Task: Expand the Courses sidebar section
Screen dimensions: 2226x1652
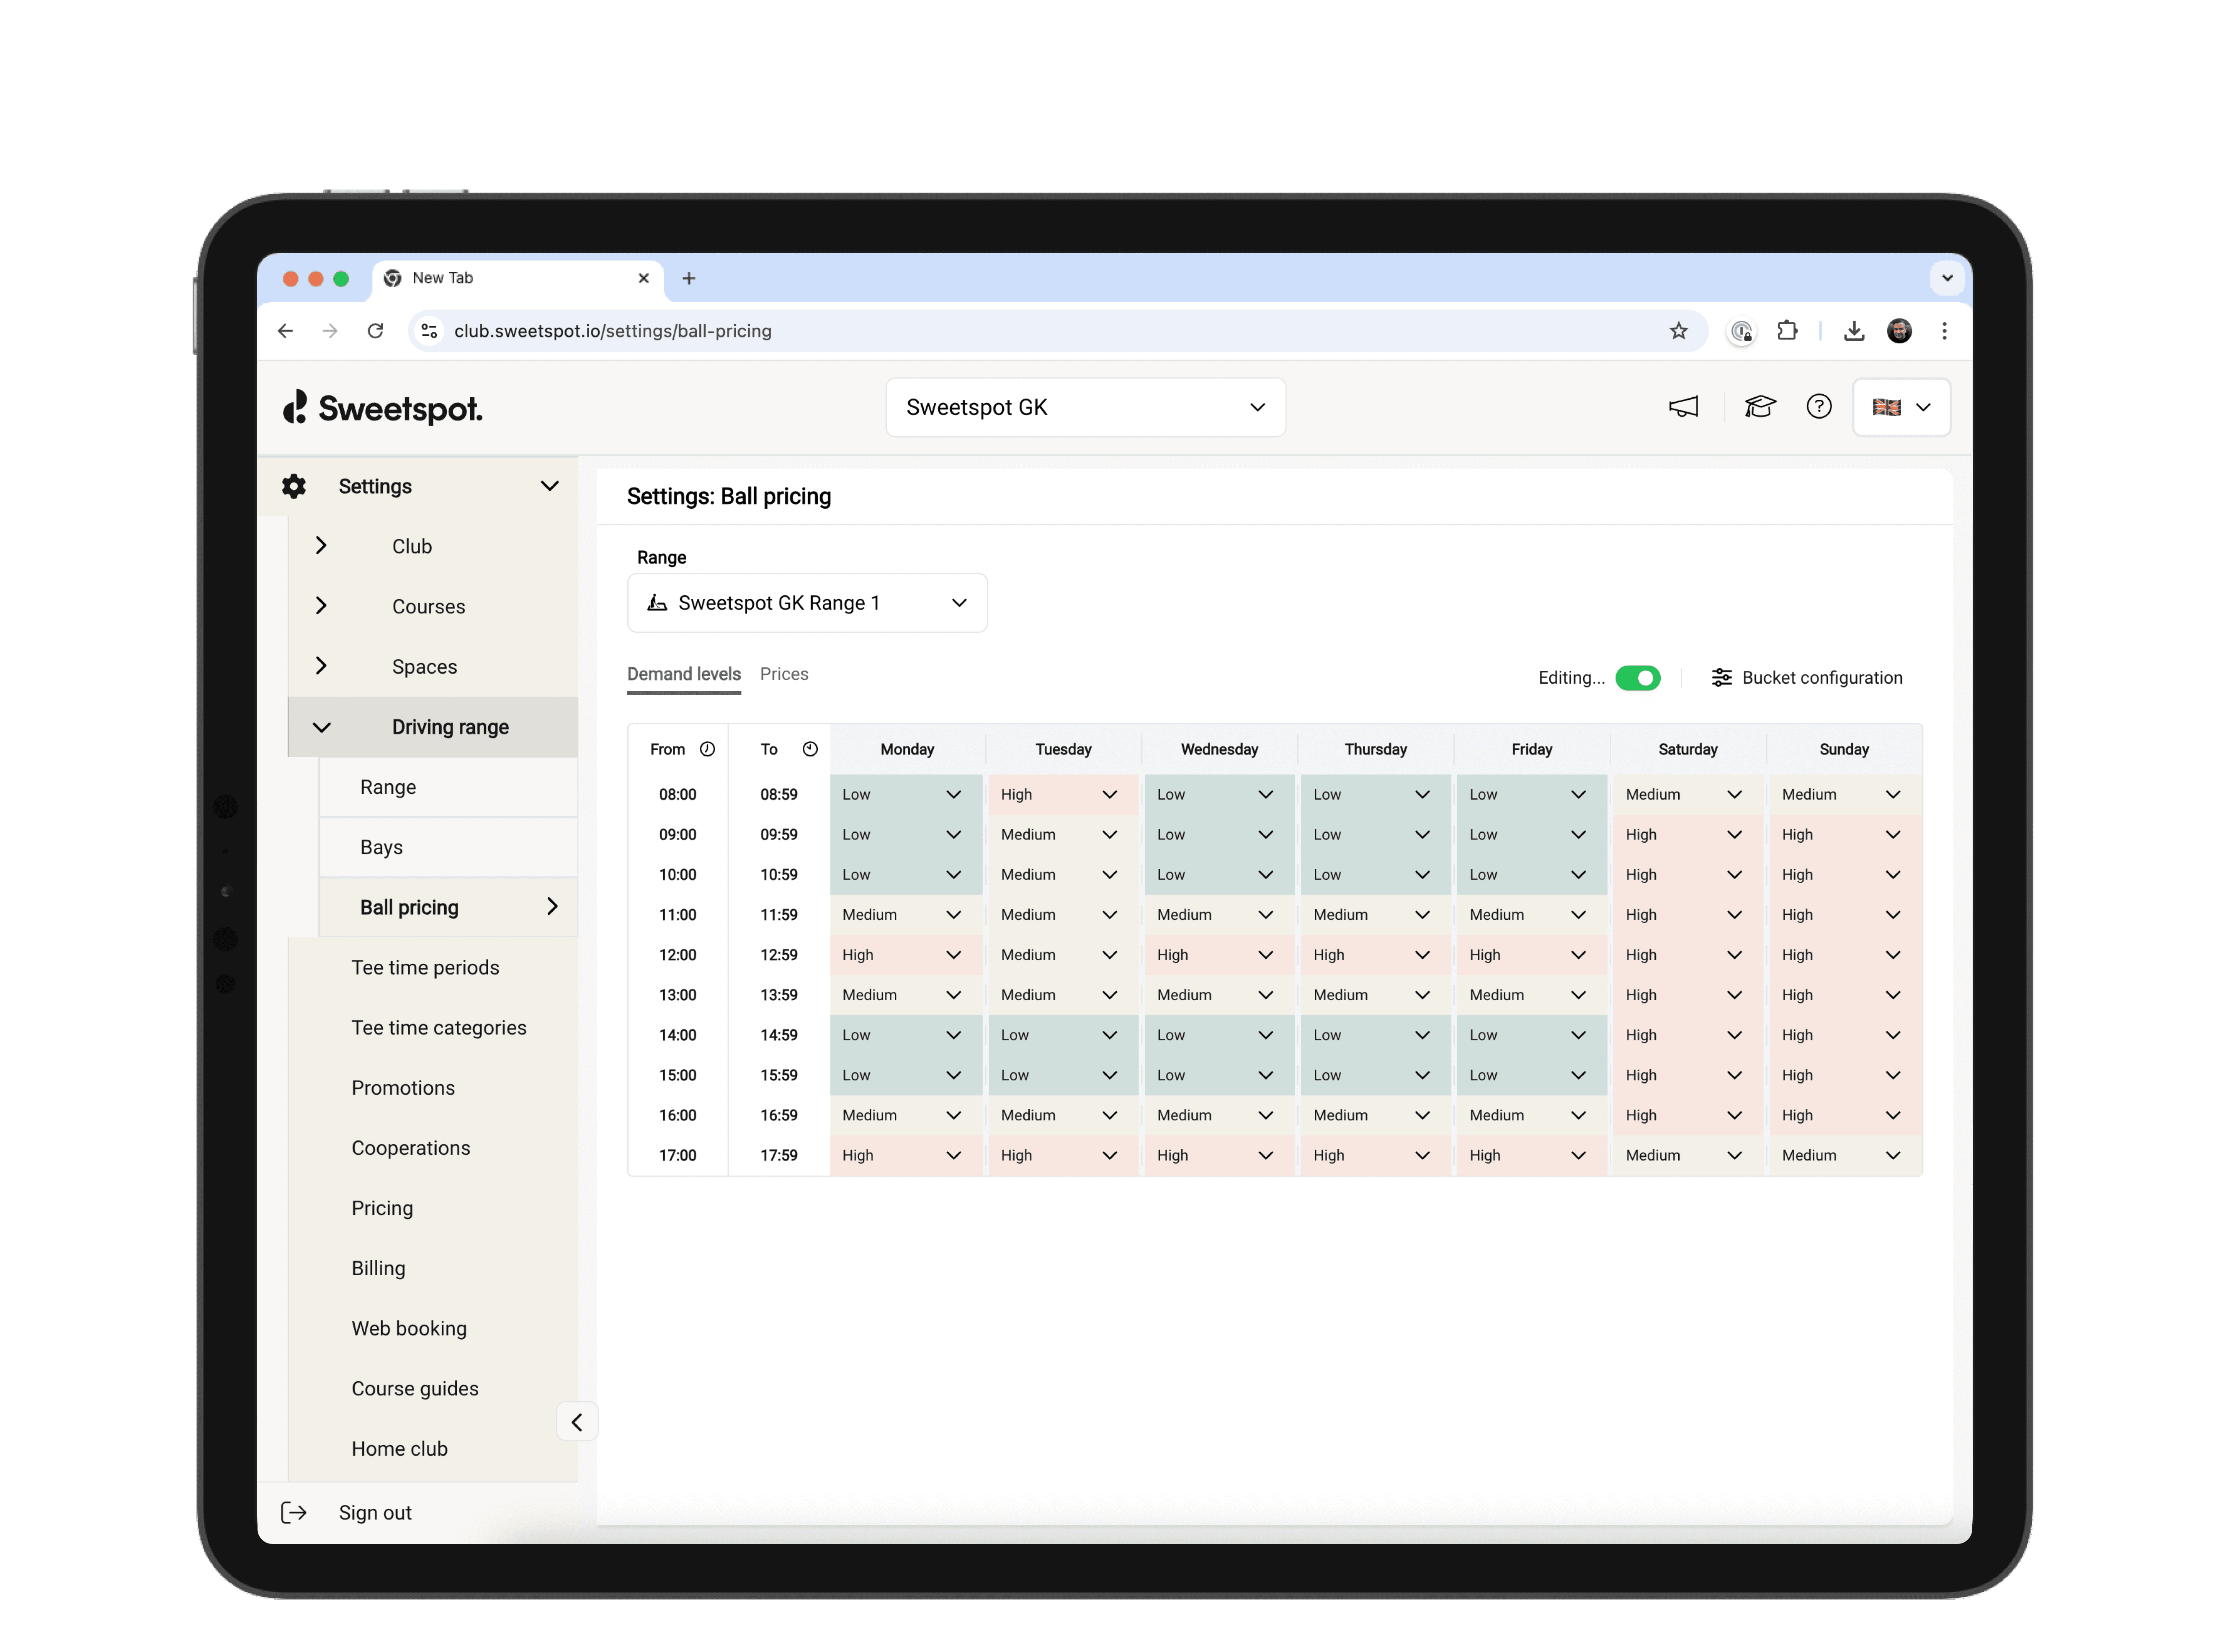Action: (321, 606)
